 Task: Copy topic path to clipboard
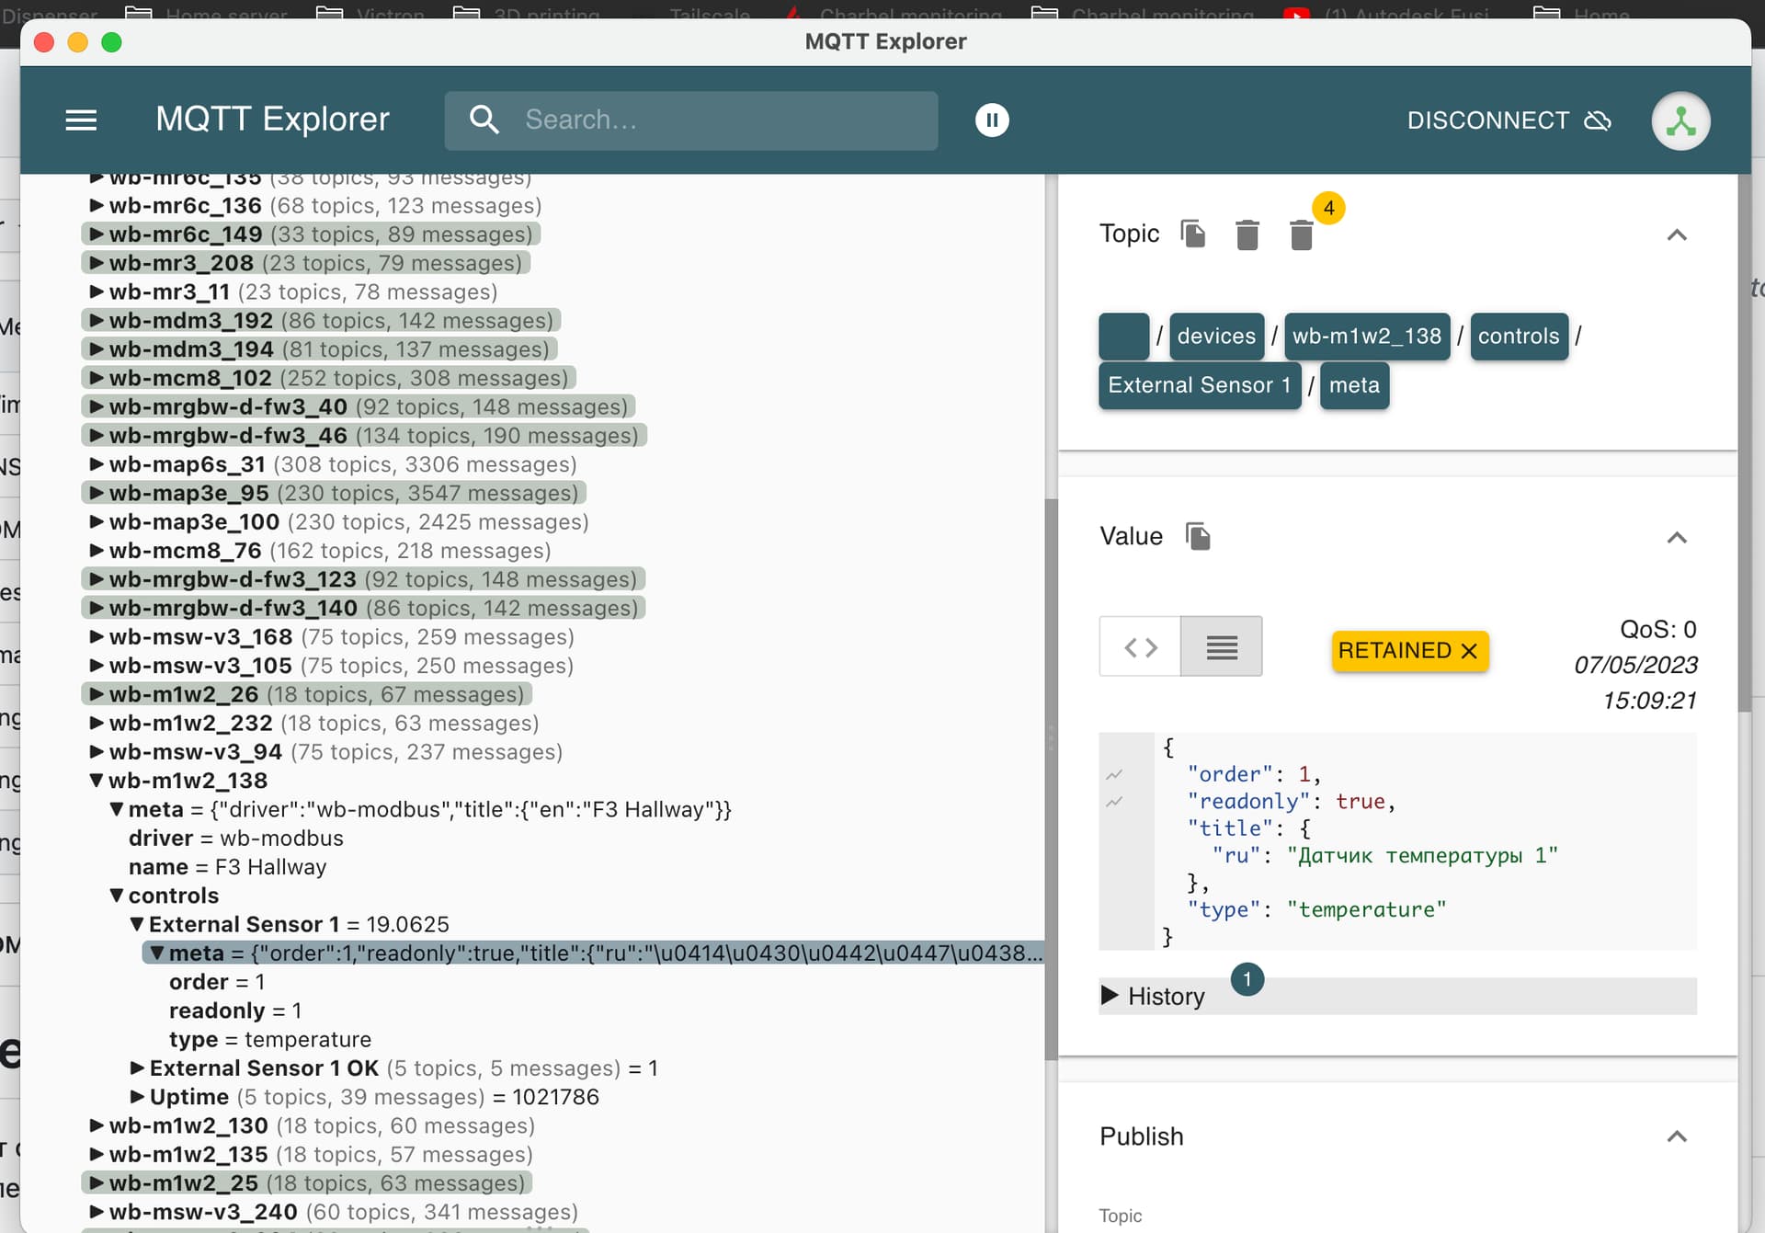(1193, 234)
